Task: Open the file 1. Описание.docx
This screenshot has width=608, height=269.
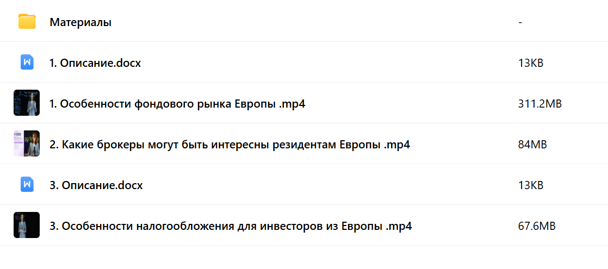Action: tap(95, 63)
